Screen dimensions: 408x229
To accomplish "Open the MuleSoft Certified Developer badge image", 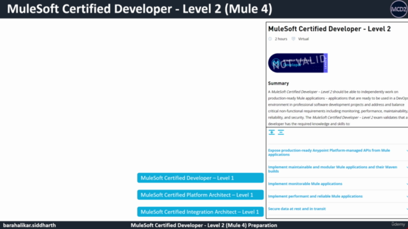I will (298, 63).
